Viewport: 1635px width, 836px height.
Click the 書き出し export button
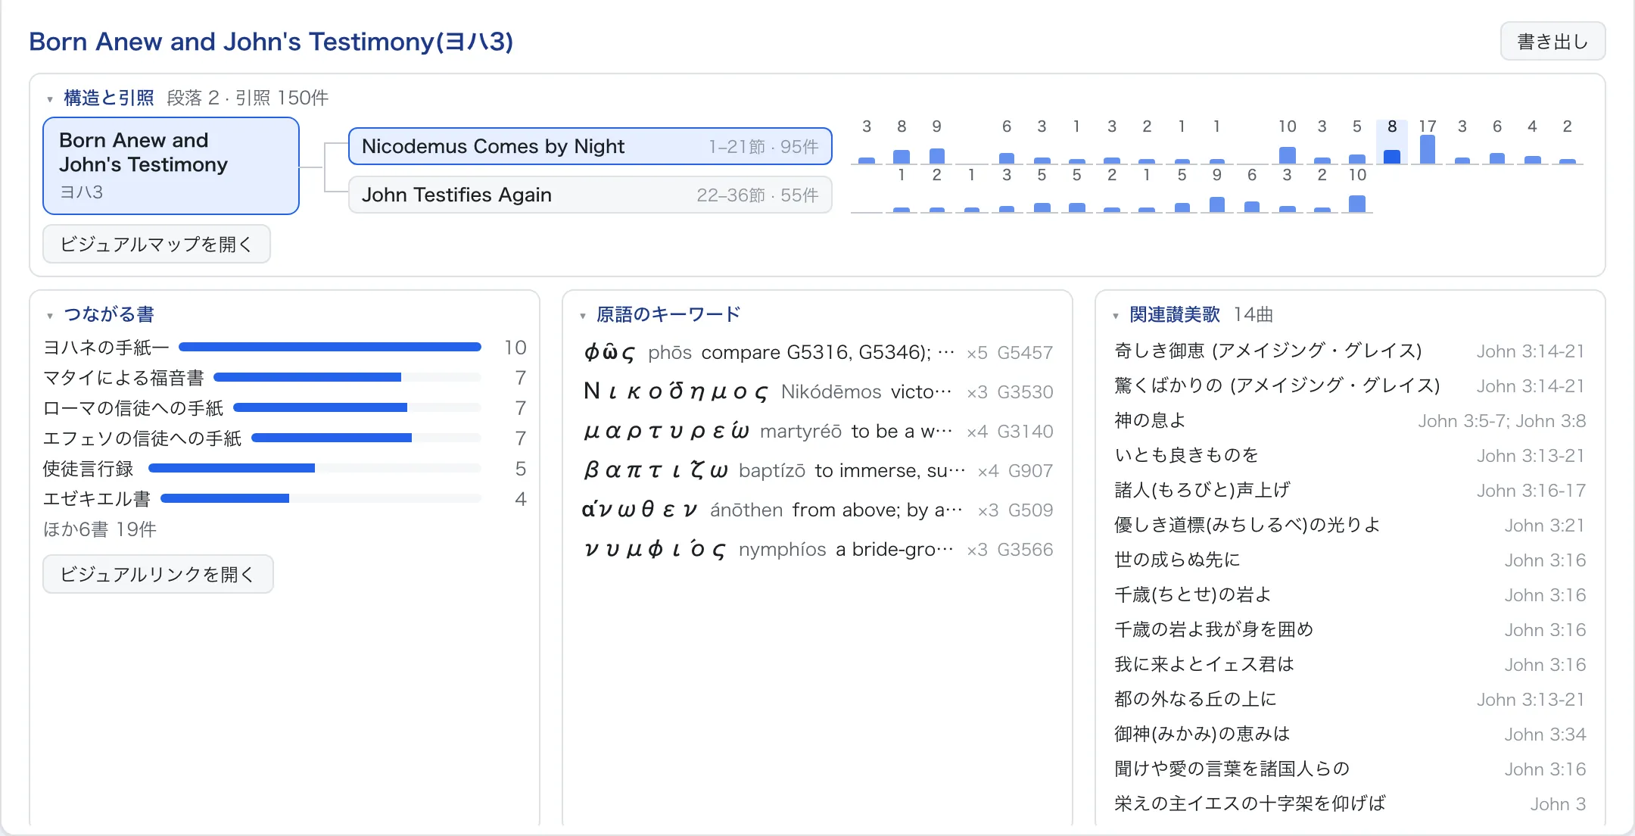tap(1552, 42)
